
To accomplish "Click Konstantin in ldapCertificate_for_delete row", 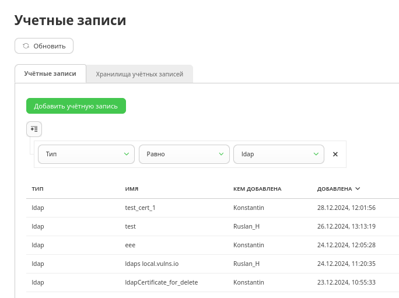I will [x=249, y=282].
